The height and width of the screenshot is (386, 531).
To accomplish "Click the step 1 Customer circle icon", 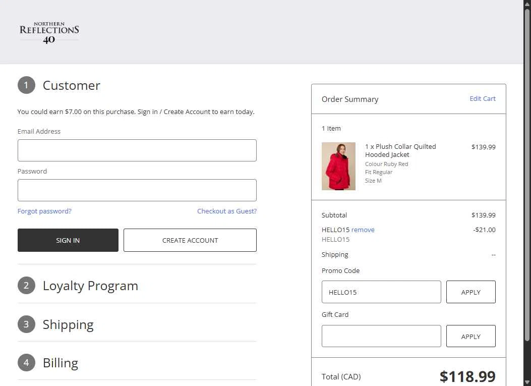I will (26, 85).
